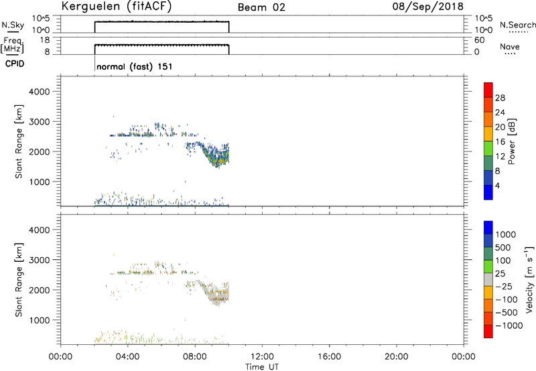
Task: Click the N.Sky noise trace in top panel
Action: click(161, 22)
